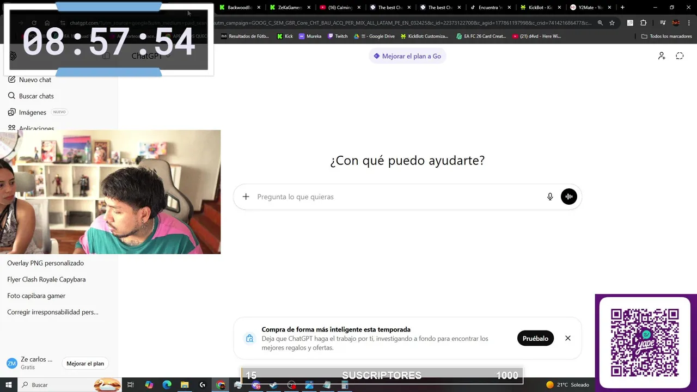This screenshot has width=697, height=392.
Task: Click the Pruébalo button
Action: (535, 338)
